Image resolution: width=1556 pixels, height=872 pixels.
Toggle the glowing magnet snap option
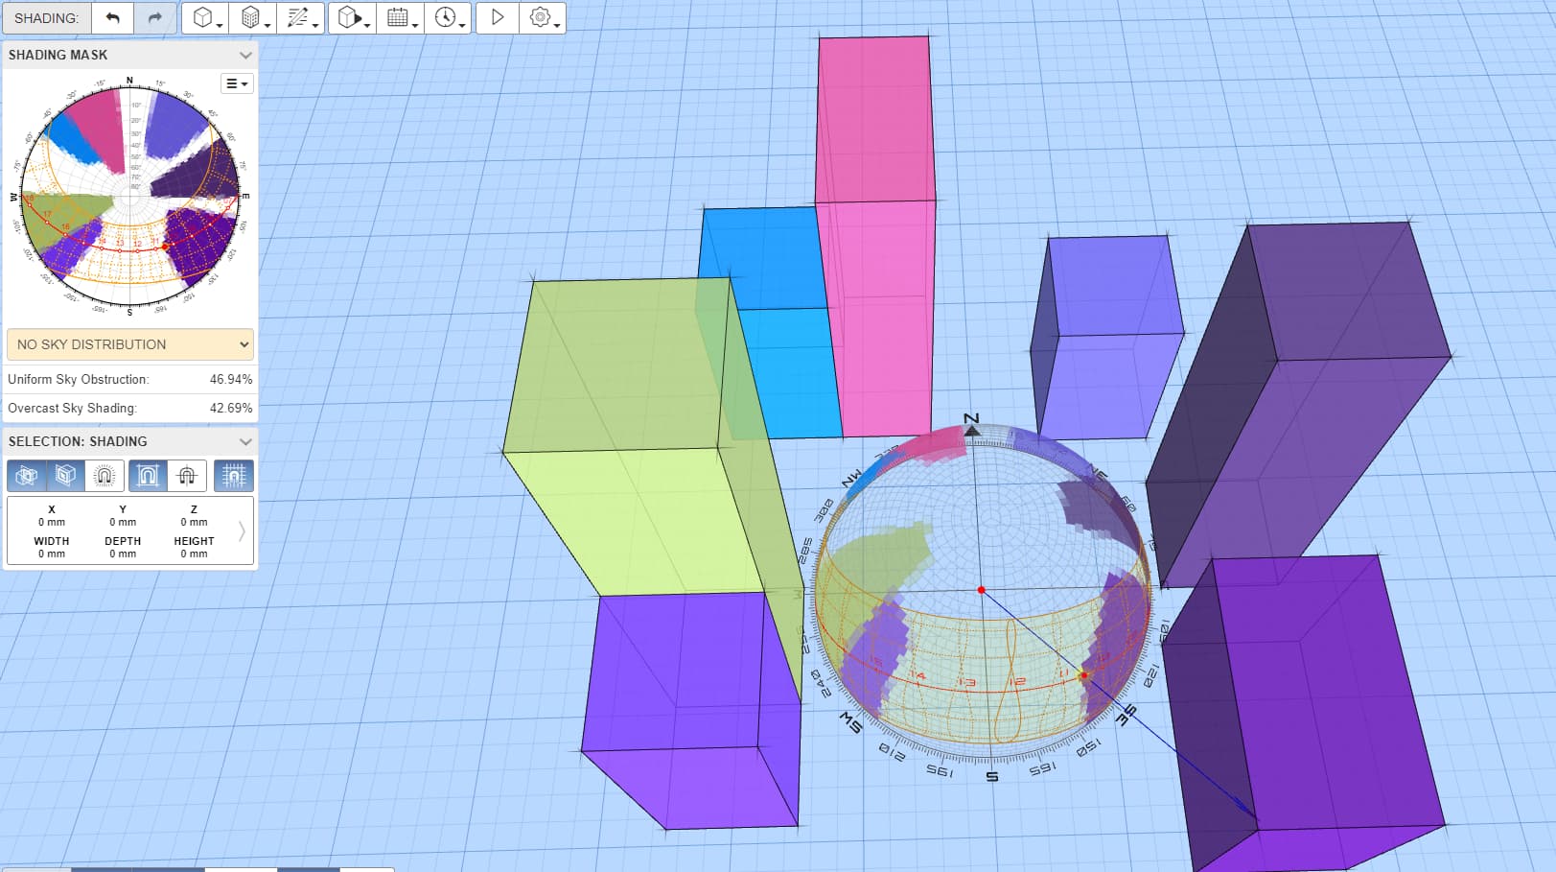104,476
